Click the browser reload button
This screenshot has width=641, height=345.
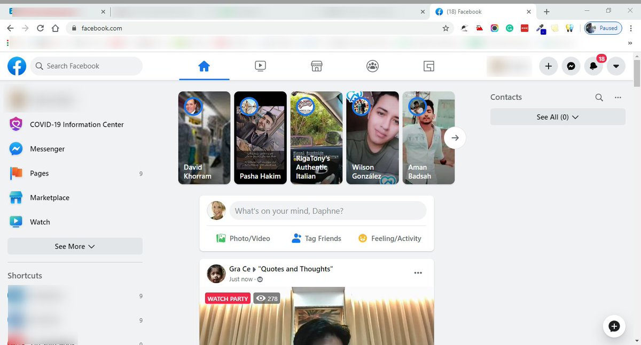[x=40, y=28]
